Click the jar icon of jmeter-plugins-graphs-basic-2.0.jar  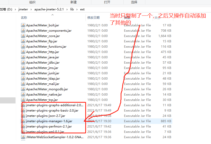coord(23,111)
